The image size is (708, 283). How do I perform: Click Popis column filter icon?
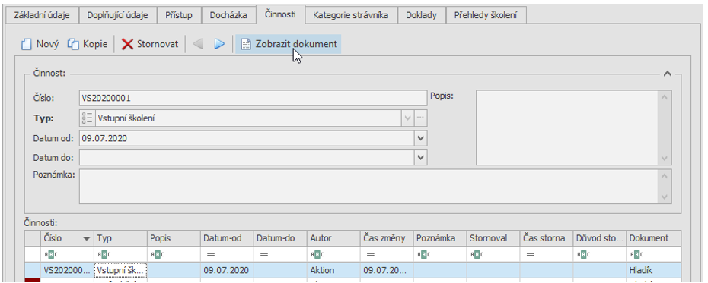(157, 254)
